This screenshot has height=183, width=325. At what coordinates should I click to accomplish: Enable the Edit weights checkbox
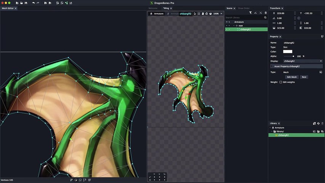281,82
